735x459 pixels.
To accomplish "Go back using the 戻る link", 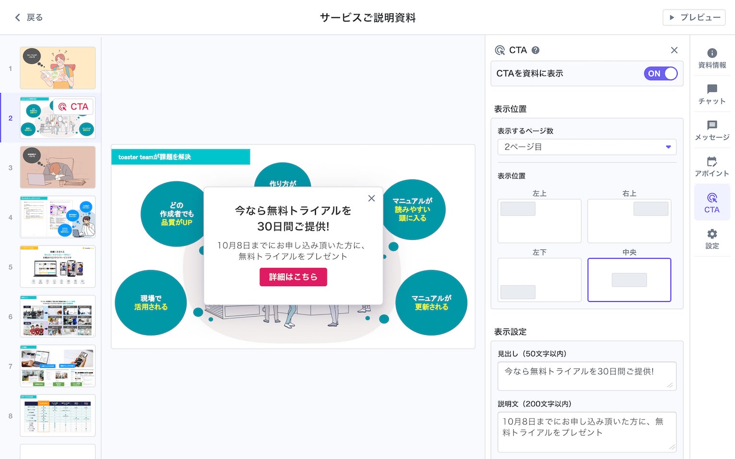I will click(29, 17).
